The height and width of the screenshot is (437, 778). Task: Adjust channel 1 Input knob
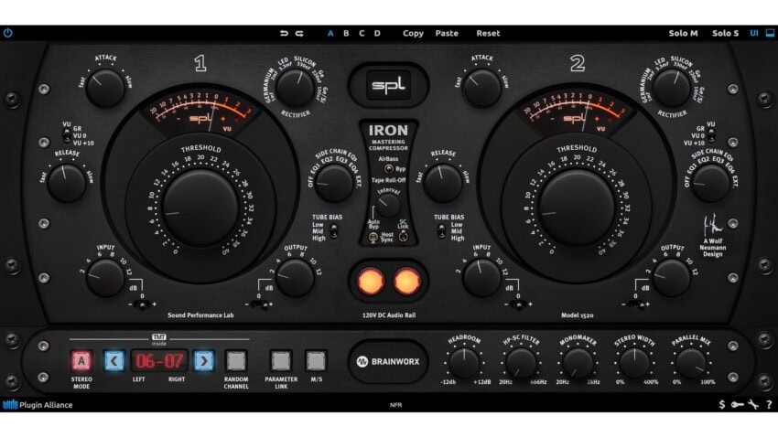(104, 277)
